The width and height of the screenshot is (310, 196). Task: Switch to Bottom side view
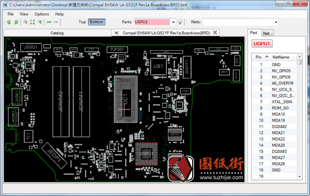pos(97,22)
